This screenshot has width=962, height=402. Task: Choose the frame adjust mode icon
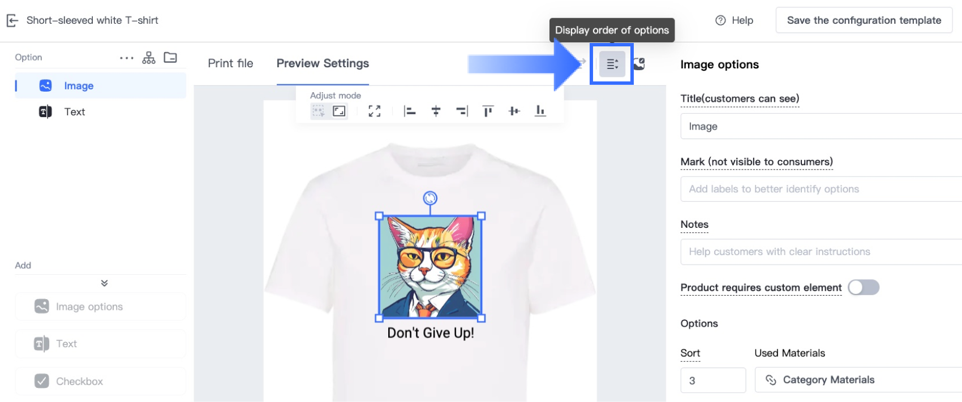click(x=339, y=111)
